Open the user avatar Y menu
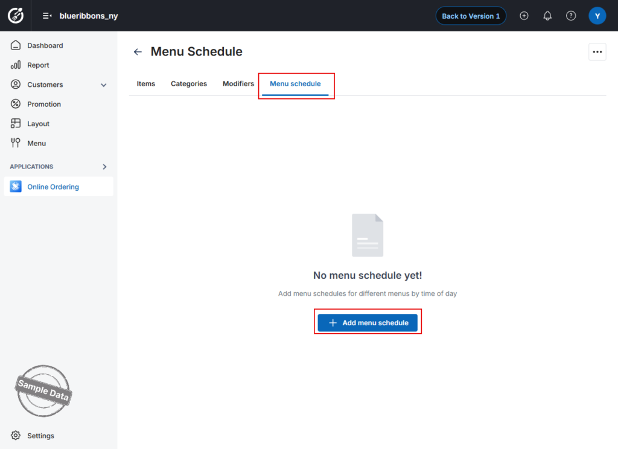Screen dimensions: 618x449 [x=597, y=16]
